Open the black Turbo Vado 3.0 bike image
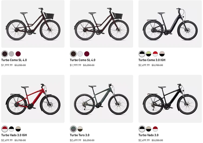The height and width of the screenshot is (143, 203). [x=170, y=99]
